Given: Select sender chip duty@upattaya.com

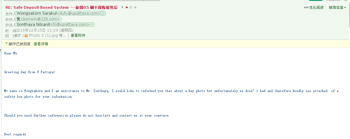Looking at the screenshot, I should coord(58,13).
